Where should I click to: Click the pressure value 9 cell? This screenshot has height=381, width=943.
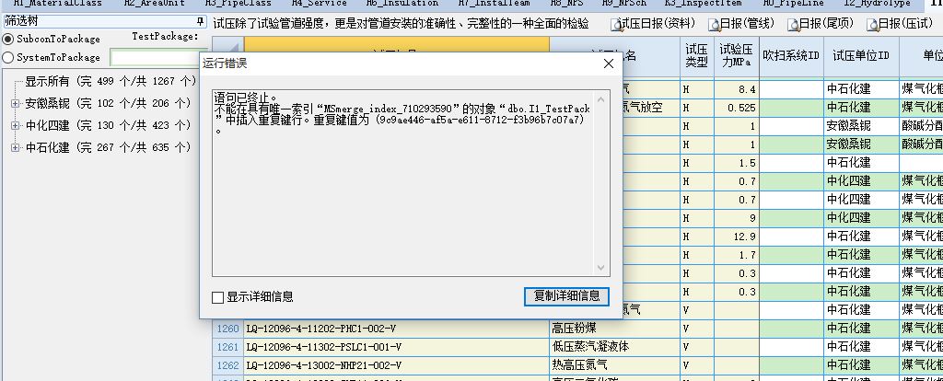[x=737, y=218]
